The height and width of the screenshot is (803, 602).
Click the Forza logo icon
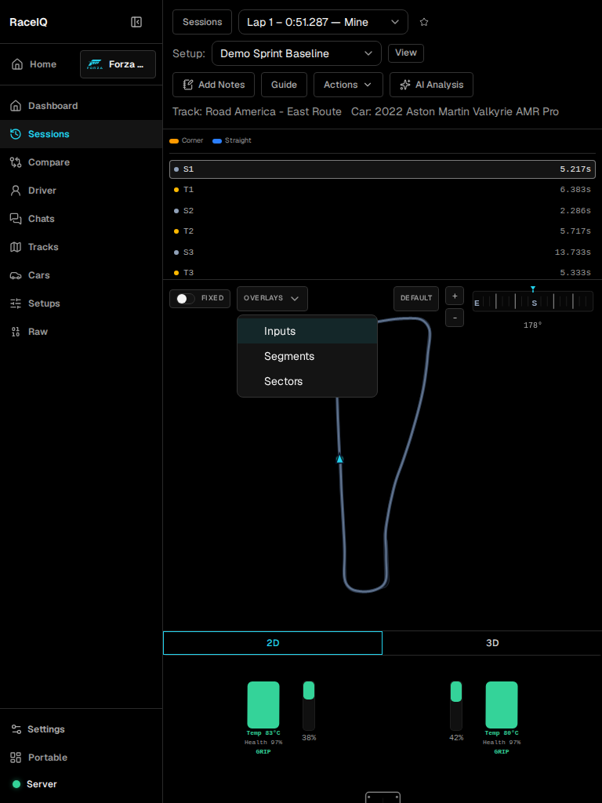pos(95,64)
